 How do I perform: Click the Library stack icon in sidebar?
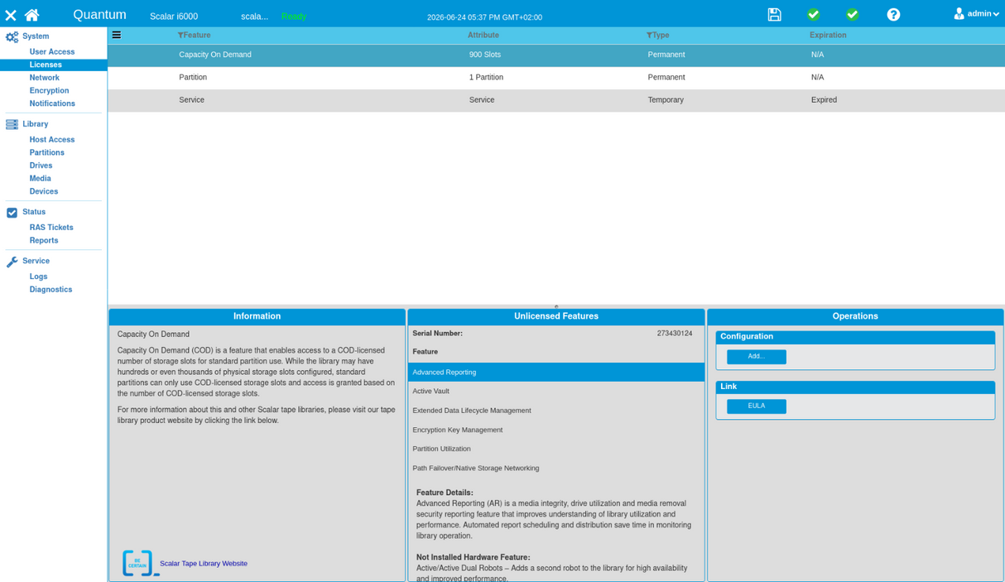[12, 124]
